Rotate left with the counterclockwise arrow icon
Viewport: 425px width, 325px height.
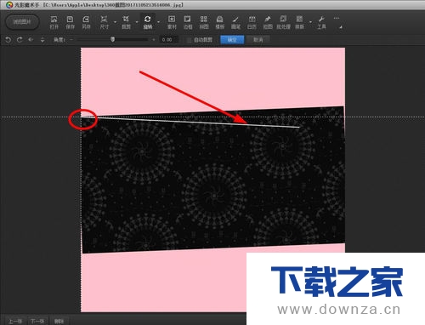[x=8, y=40]
